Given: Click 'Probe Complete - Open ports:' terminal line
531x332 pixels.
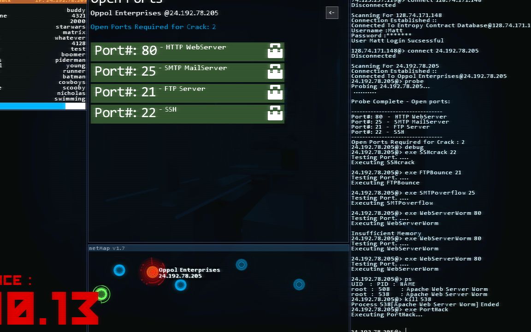Looking at the screenshot, I should pos(401,101).
